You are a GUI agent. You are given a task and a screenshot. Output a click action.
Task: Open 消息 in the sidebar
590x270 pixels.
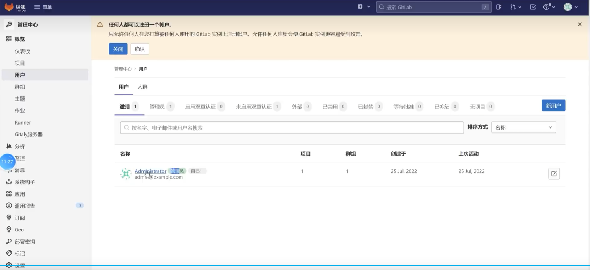[x=20, y=170]
